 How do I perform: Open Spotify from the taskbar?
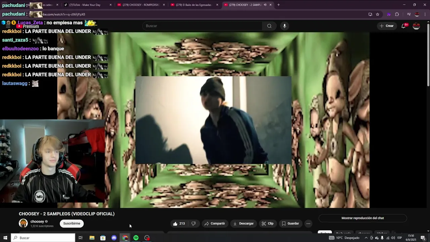click(x=136, y=238)
